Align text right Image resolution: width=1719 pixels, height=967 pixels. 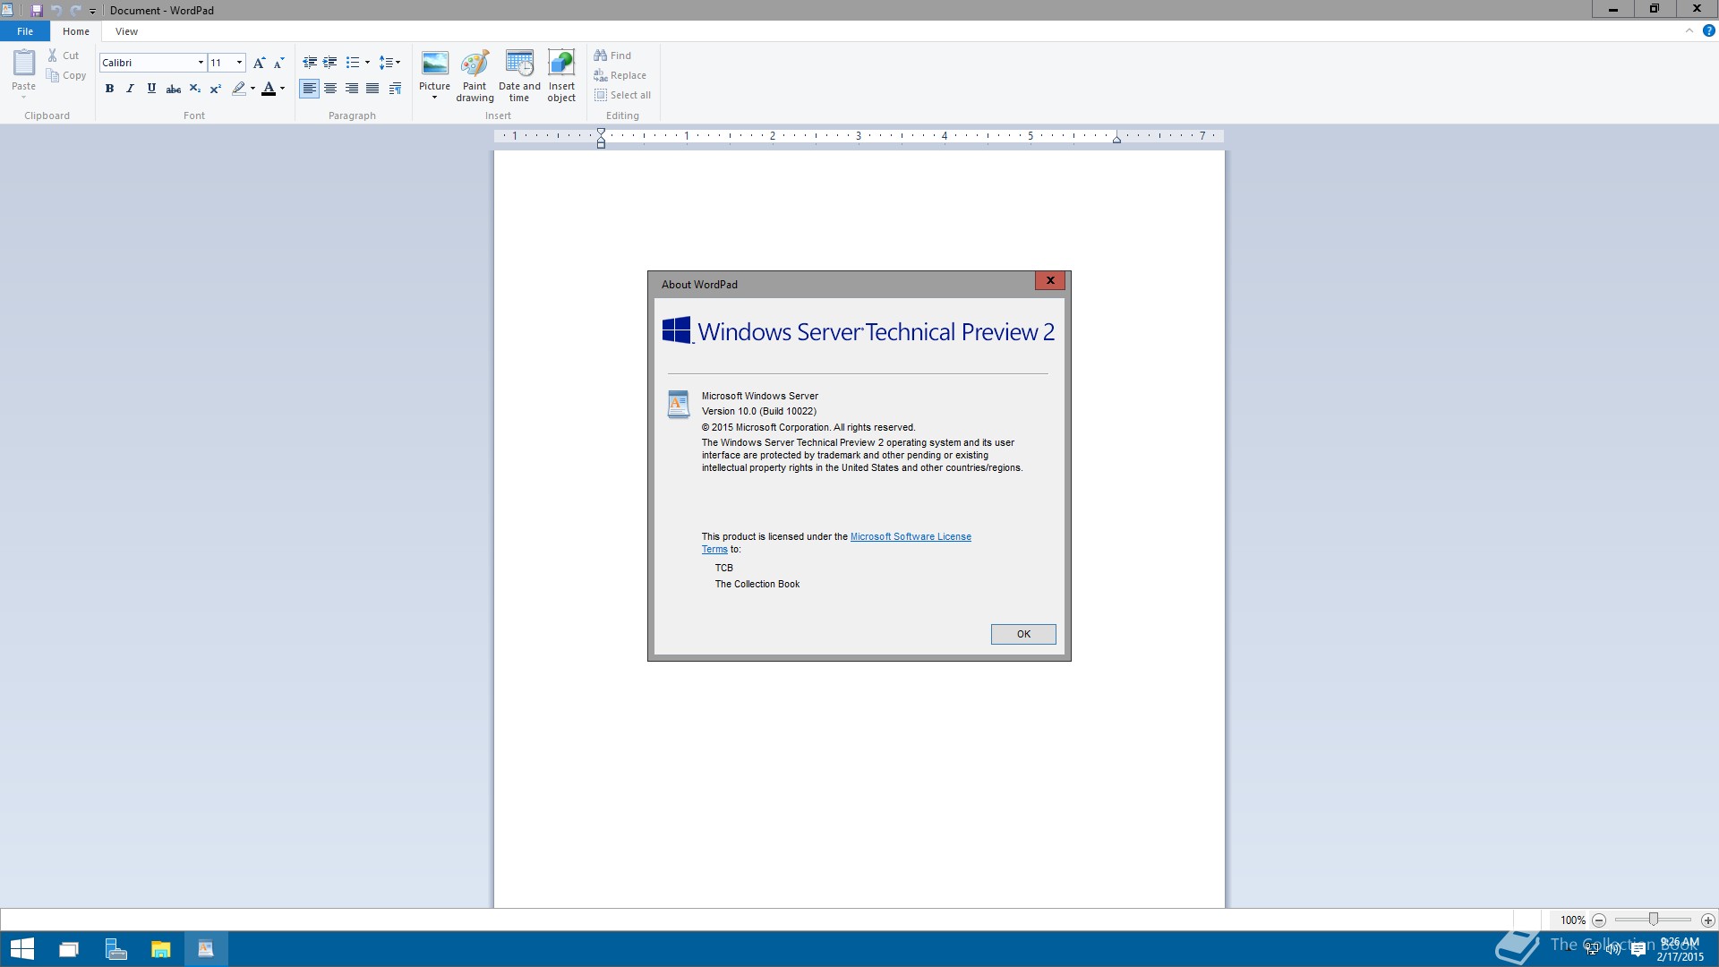click(352, 89)
